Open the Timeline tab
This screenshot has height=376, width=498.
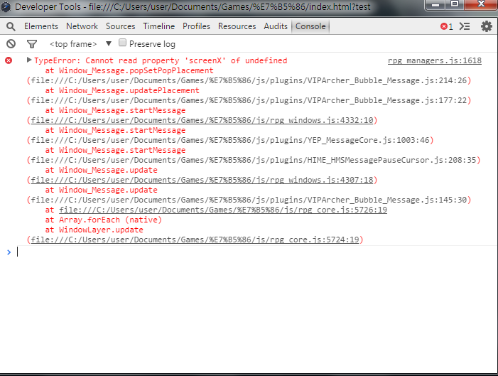[159, 26]
